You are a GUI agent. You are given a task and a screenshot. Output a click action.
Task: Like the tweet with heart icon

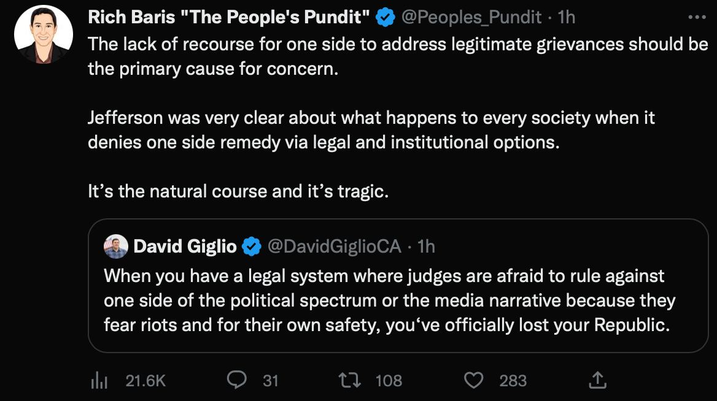coord(473,380)
